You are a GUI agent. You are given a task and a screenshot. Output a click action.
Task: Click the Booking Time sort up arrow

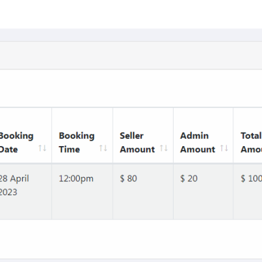point(101,148)
